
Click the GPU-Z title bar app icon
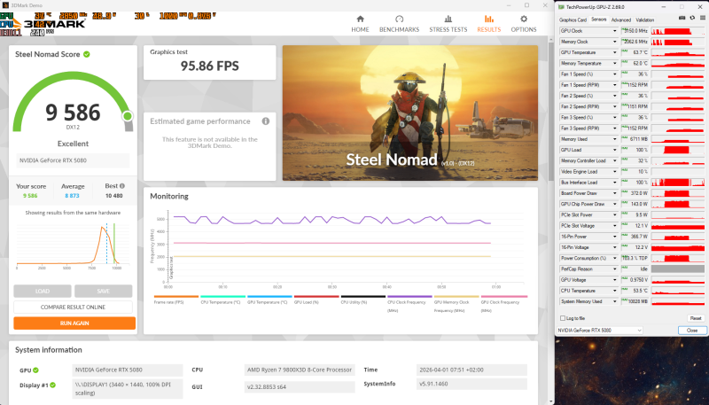tap(561, 7)
